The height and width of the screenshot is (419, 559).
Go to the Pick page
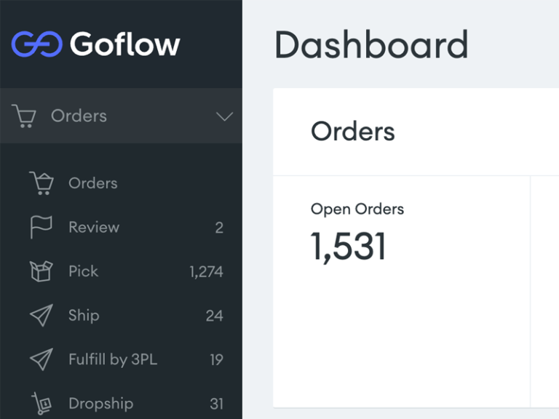tap(83, 271)
